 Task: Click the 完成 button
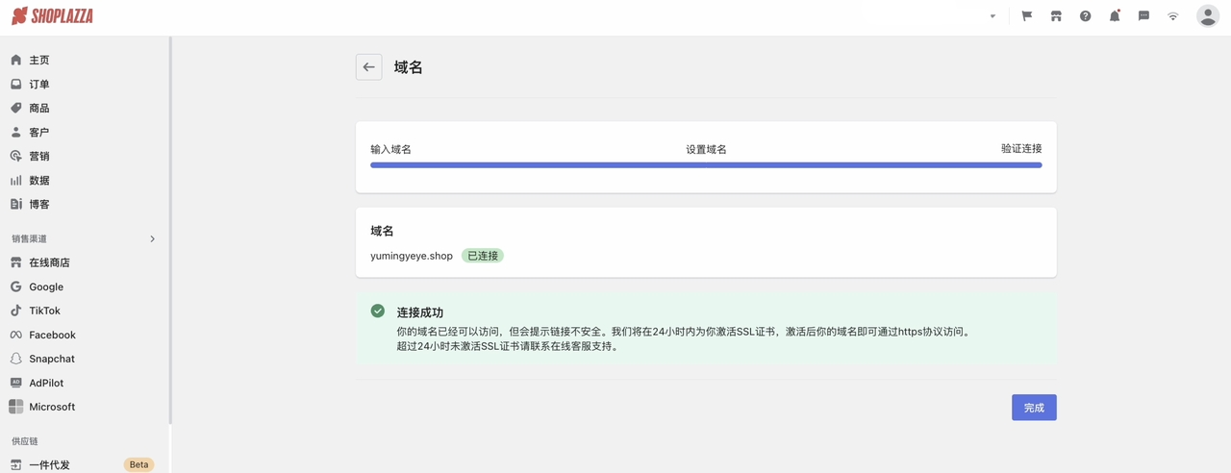click(1034, 408)
